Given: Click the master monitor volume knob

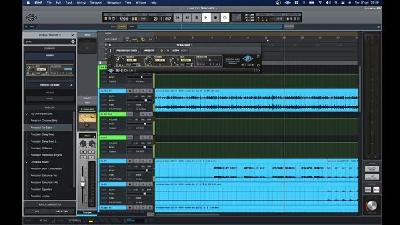Looking at the screenshot, I should pyautogui.click(x=372, y=206).
